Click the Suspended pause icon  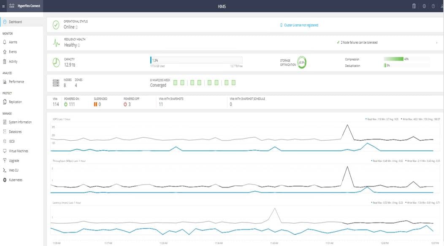coord(95,104)
